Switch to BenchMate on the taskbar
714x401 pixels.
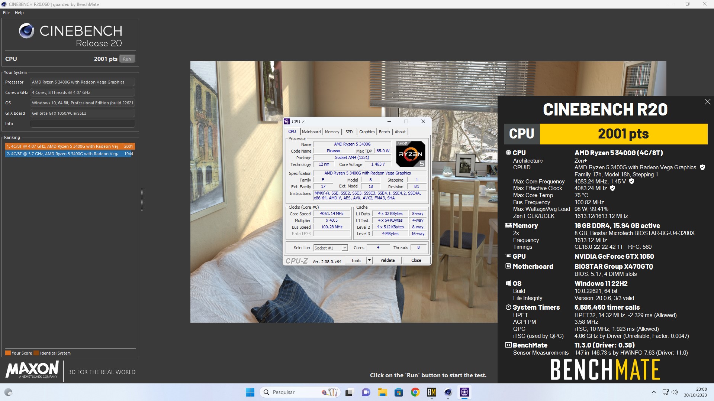coord(431,392)
